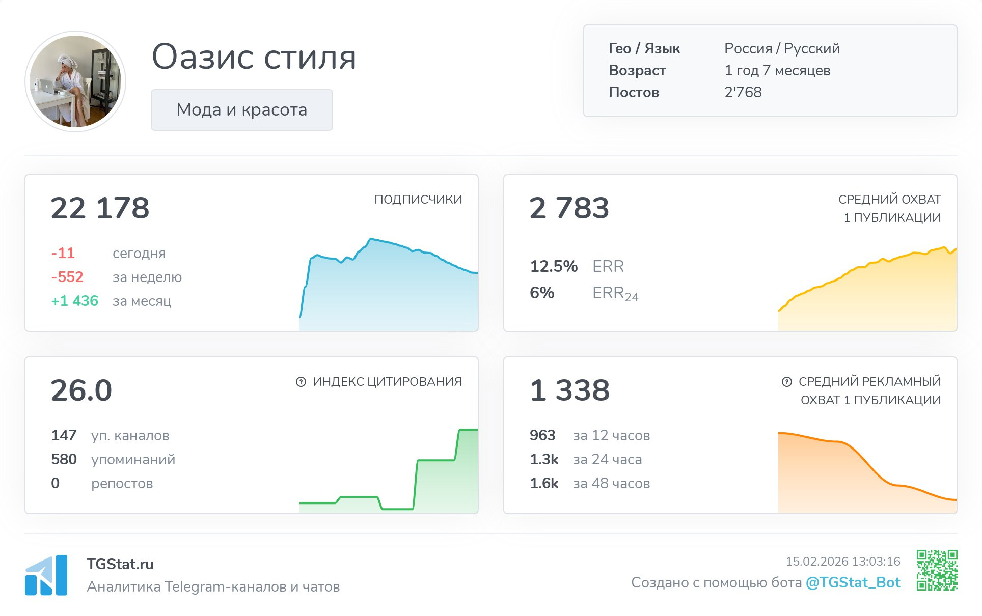982x616 pixels.
Task: Click the 22 178 subscribers count
Action: tap(100, 208)
